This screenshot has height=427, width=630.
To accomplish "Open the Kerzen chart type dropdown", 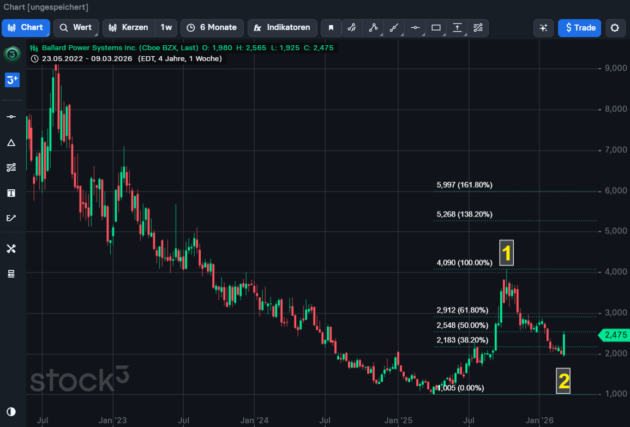I will click(129, 28).
